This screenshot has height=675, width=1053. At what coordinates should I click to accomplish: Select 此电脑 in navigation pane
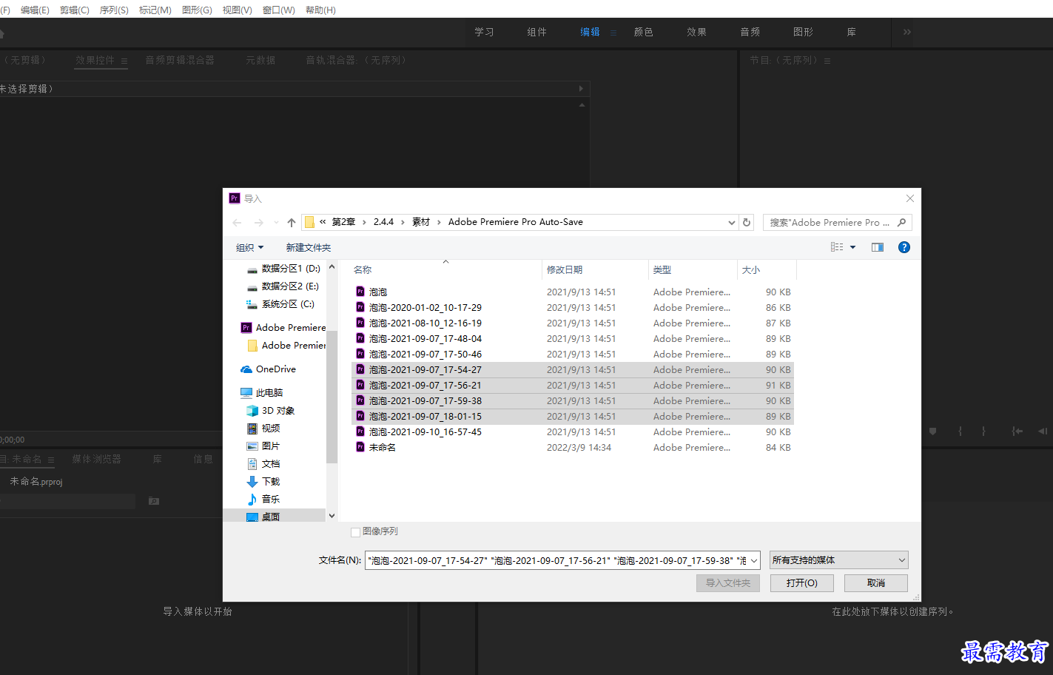[x=262, y=392]
